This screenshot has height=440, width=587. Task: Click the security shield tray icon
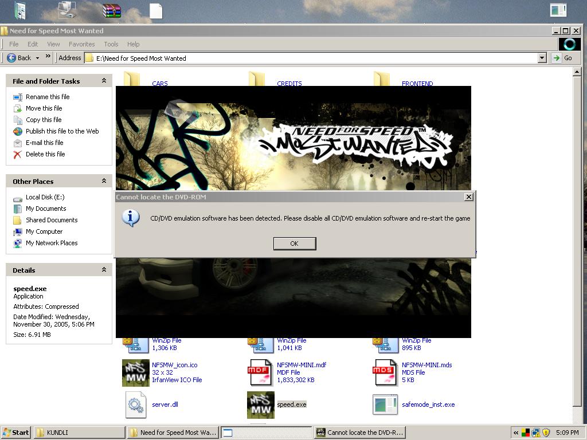(546, 433)
